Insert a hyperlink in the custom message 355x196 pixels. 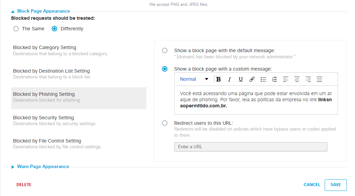pyautogui.click(x=252, y=79)
